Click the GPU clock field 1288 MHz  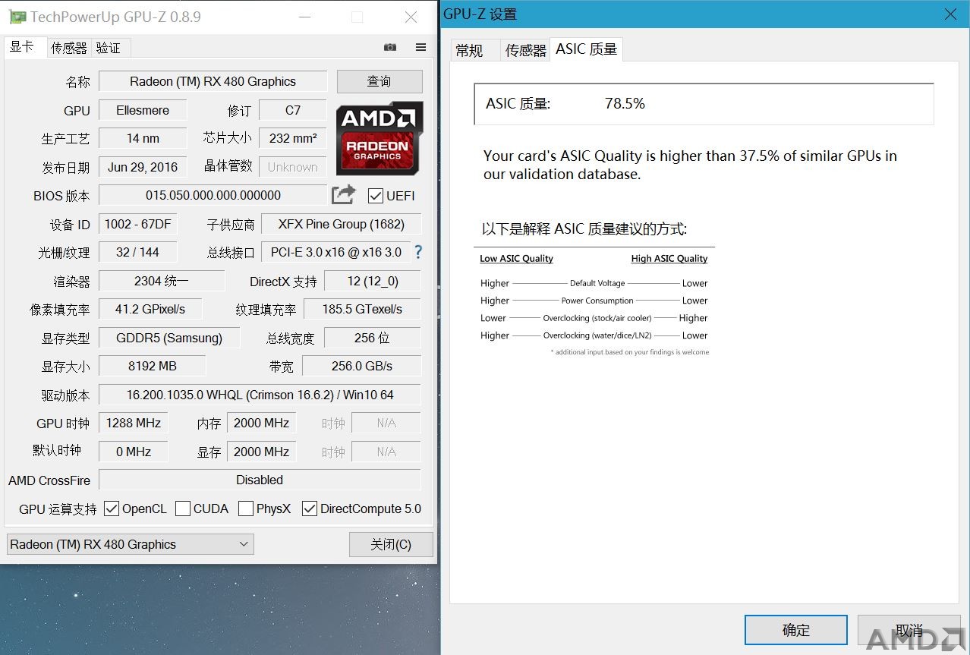(x=134, y=423)
